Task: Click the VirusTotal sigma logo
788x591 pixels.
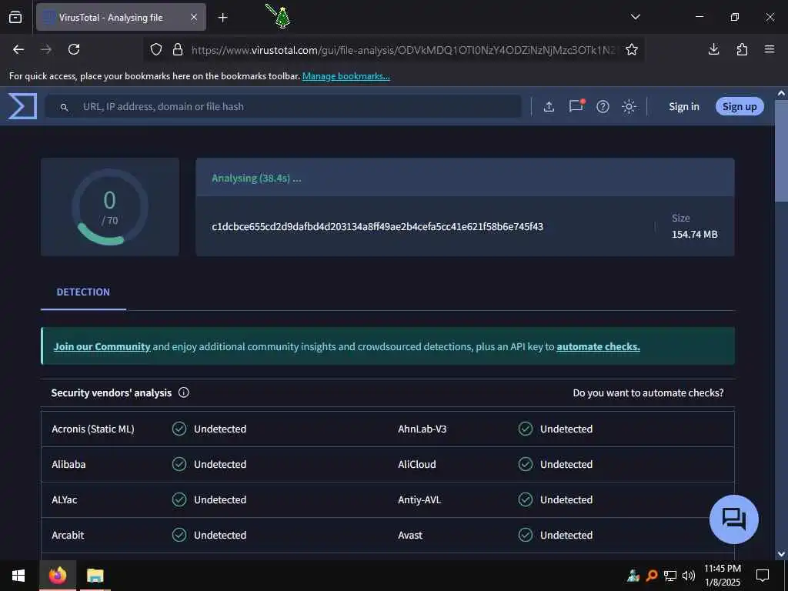Action: (22, 106)
